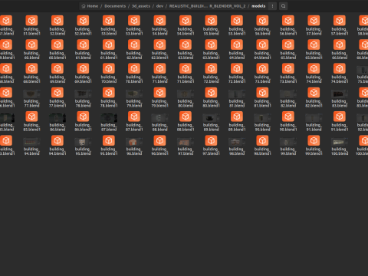Select building_98.blend thumbnail
The width and height of the screenshot is (368, 276).
(237, 142)
